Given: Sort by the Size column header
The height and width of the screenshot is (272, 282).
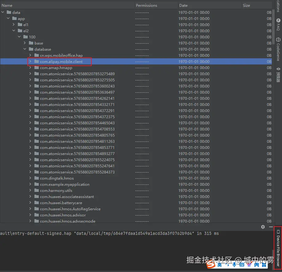Looking at the screenshot, I should (257, 6).
